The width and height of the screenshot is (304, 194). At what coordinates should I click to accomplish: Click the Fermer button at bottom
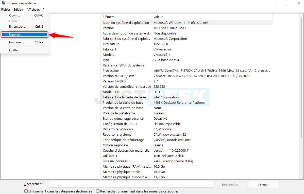click(x=263, y=185)
